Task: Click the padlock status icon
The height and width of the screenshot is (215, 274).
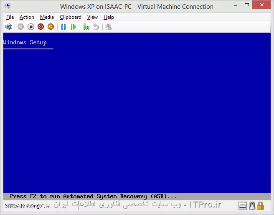Action: click(260, 206)
